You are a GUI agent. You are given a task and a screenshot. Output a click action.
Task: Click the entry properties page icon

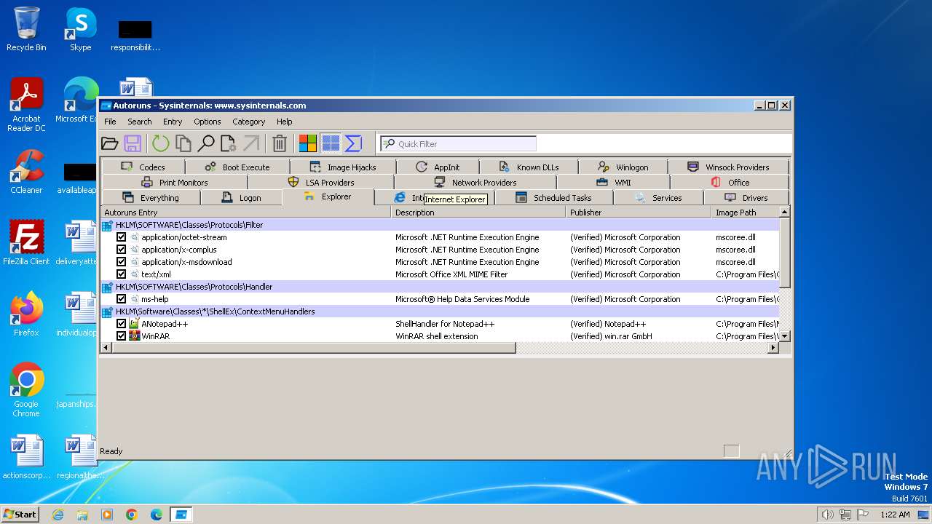click(x=229, y=143)
